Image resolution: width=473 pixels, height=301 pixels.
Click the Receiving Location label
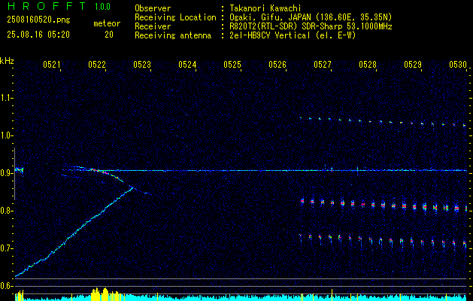175,17
